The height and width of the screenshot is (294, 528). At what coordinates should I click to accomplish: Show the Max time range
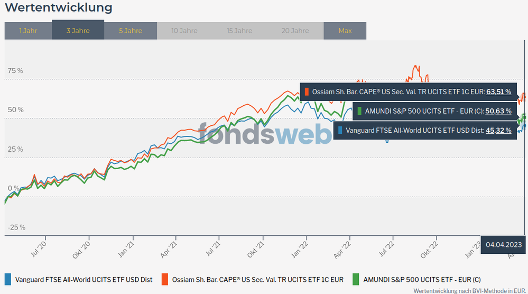(x=345, y=31)
